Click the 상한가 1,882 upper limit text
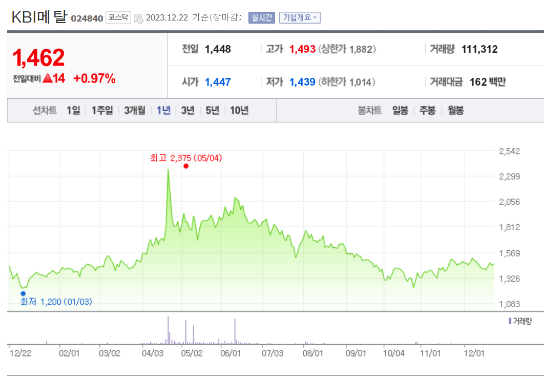This screenshot has height=376, width=544. (x=347, y=49)
